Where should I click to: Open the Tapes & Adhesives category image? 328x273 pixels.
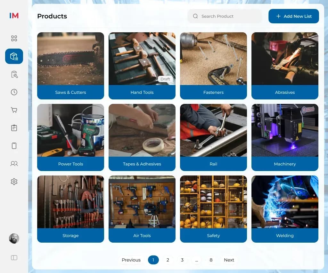[x=142, y=130]
